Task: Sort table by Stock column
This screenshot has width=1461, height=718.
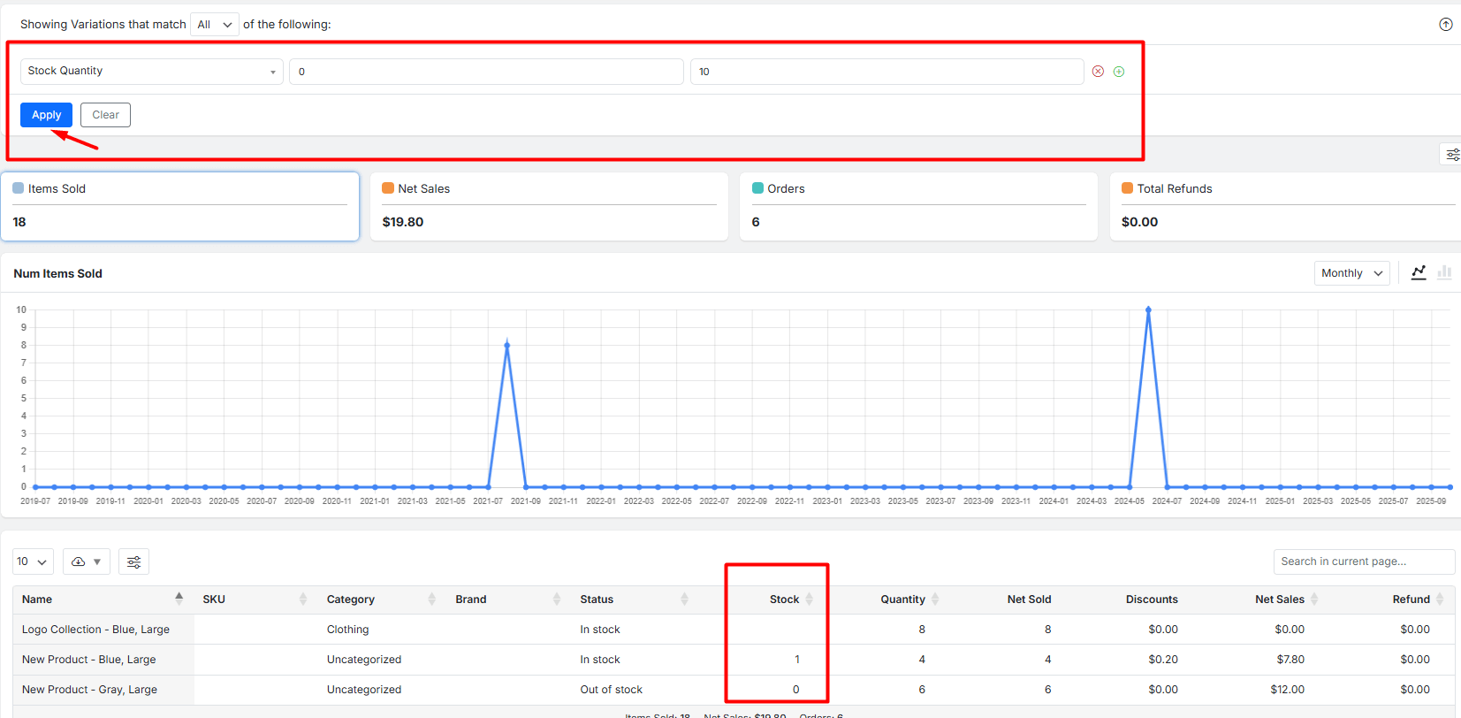Action: click(x=784, y=600)
